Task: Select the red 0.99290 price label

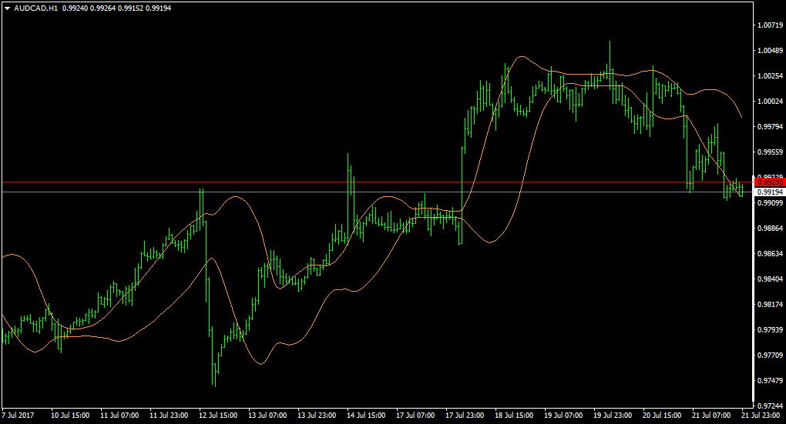Action: [770, 182]
